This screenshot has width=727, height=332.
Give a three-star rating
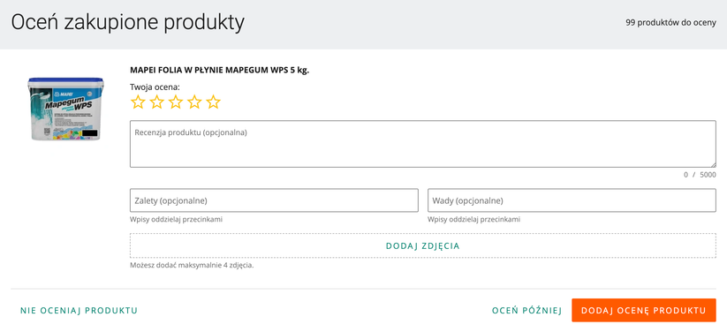176,102
